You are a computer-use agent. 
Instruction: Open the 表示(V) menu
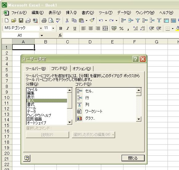(x=55, y=13)
